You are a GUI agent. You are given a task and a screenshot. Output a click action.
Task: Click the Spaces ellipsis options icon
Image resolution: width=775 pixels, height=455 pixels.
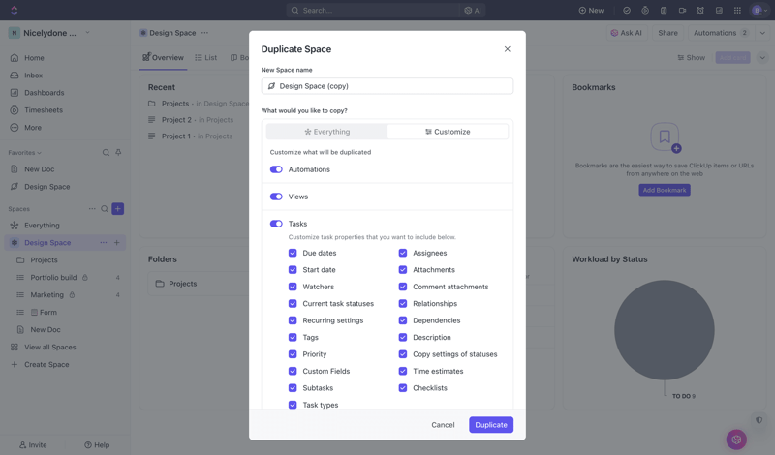point(92,209)
